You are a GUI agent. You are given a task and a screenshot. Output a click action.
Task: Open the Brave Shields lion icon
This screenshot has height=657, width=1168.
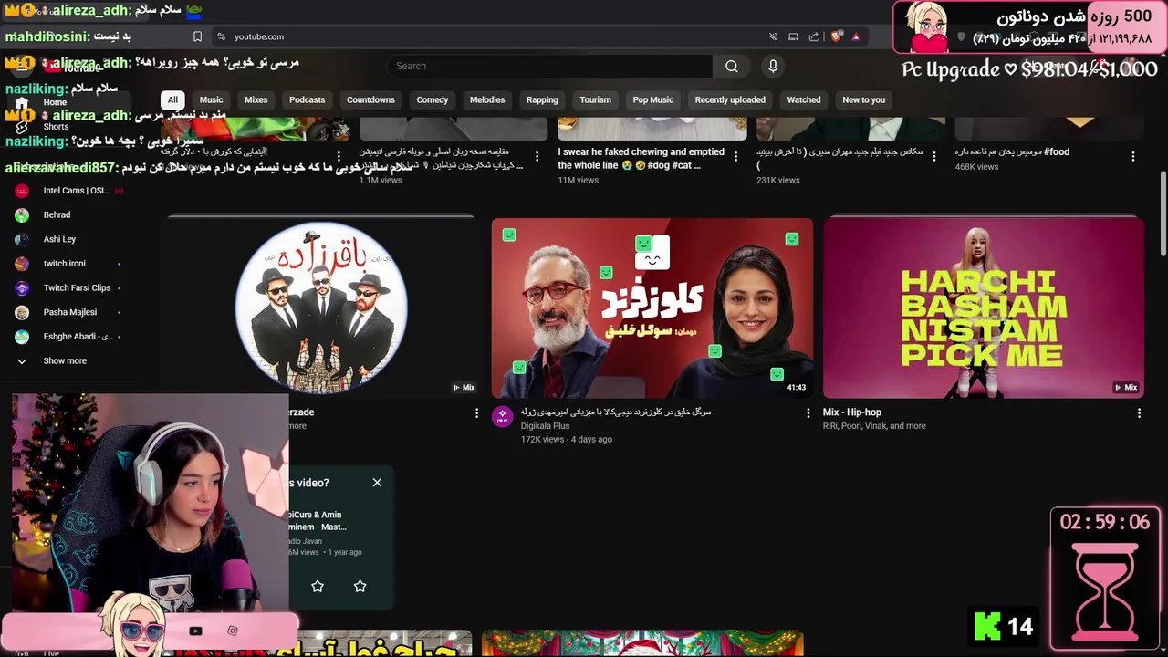coord(836,36)
